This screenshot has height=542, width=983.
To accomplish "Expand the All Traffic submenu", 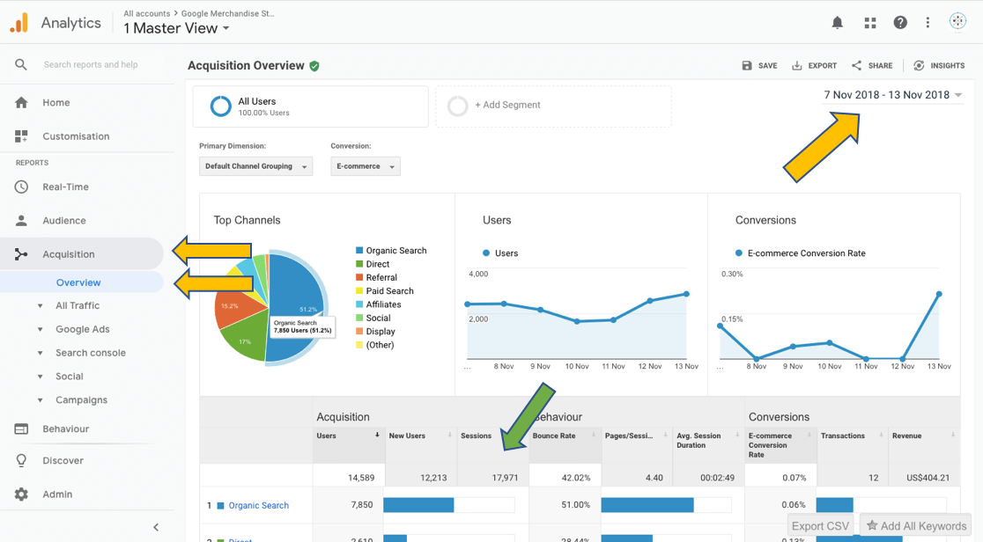I will [78, 306].
